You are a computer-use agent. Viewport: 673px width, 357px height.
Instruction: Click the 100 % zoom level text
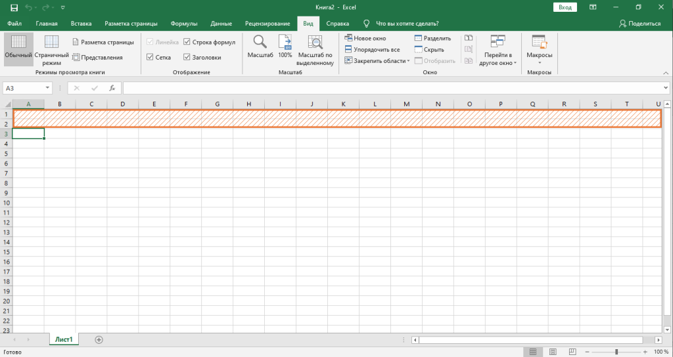click(x=661, y=352)
